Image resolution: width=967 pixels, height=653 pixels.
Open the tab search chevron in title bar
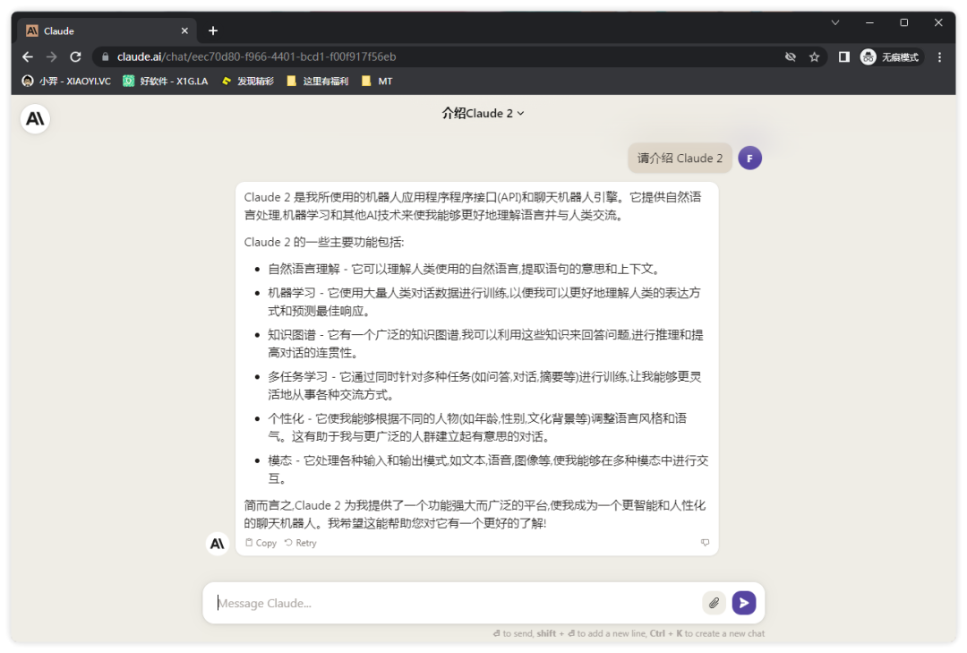pos(835,22)
